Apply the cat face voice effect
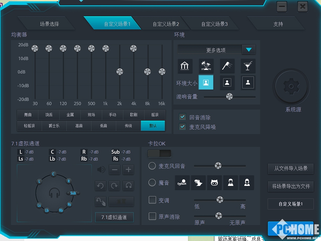321x241 pixels. [x=214, y=183]
